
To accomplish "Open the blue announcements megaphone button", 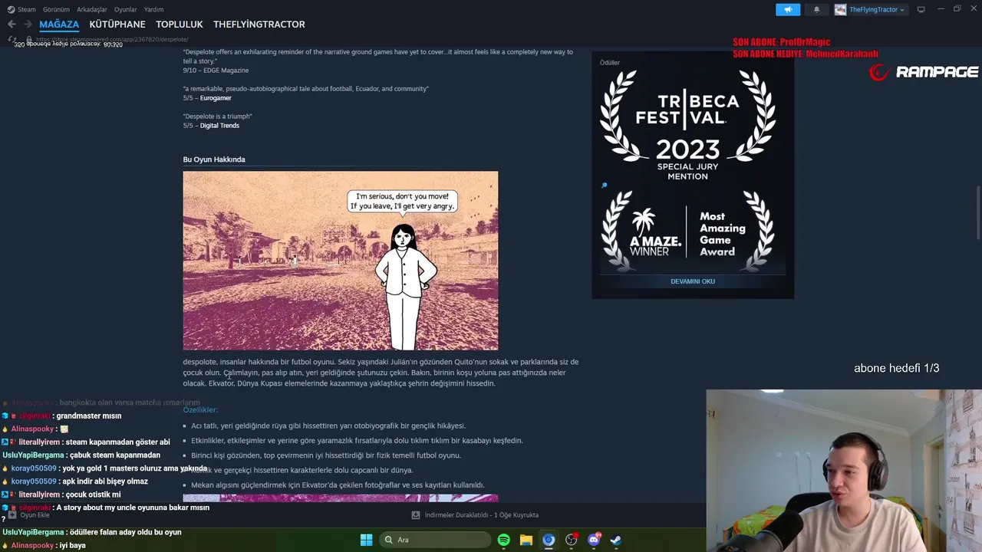I will (x=788, y=9).
